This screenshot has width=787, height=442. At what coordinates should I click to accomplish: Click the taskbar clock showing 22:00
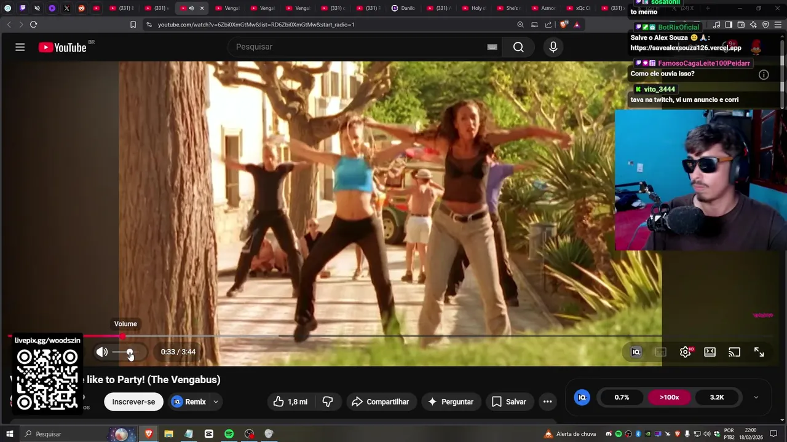751,434
